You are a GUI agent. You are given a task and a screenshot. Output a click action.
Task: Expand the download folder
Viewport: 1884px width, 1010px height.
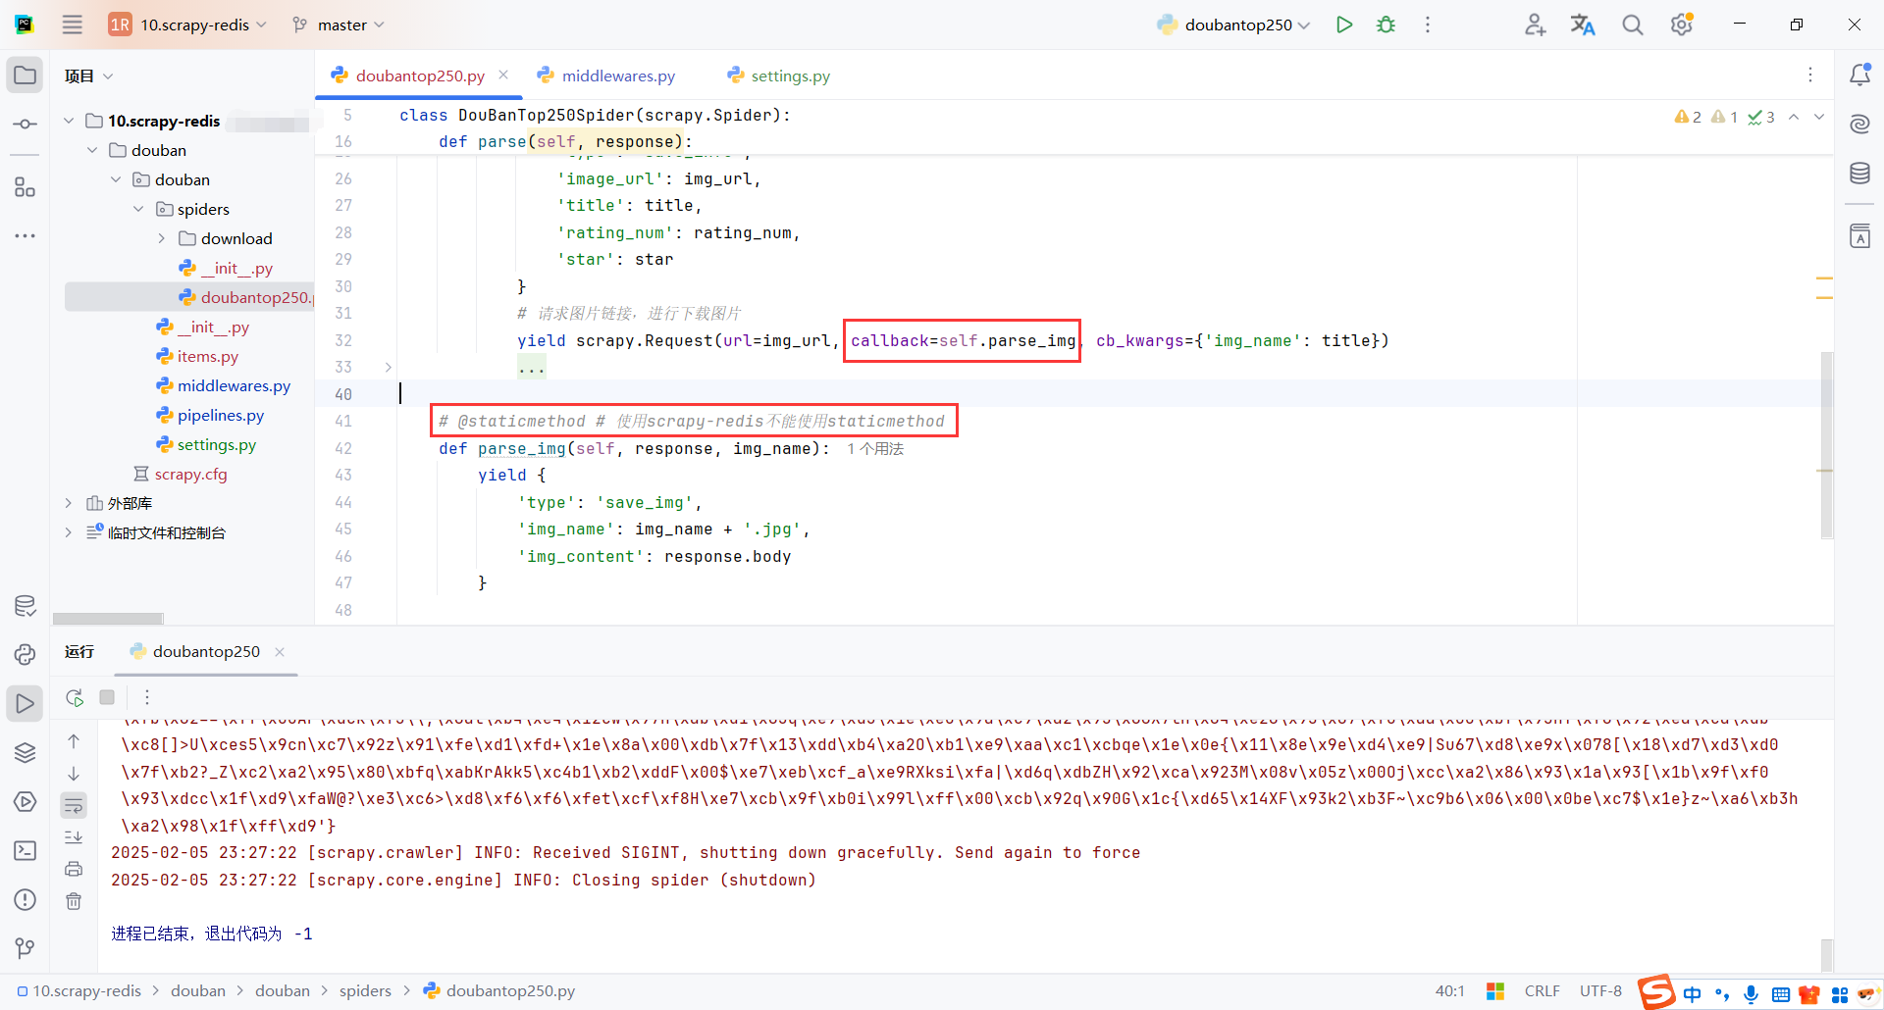click(x=162, y=238)
